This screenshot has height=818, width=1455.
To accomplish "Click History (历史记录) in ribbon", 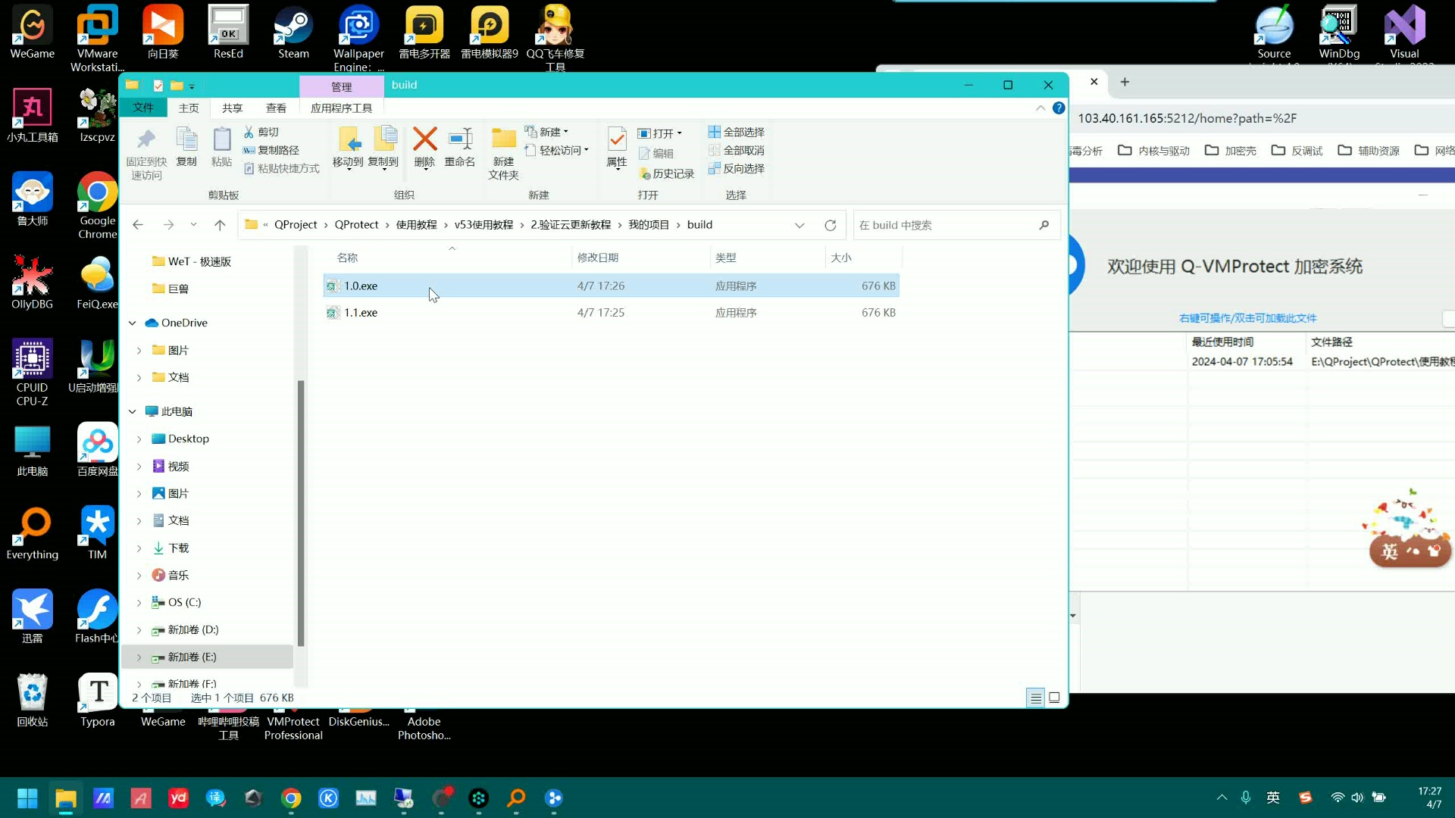I will pos(667,174).
